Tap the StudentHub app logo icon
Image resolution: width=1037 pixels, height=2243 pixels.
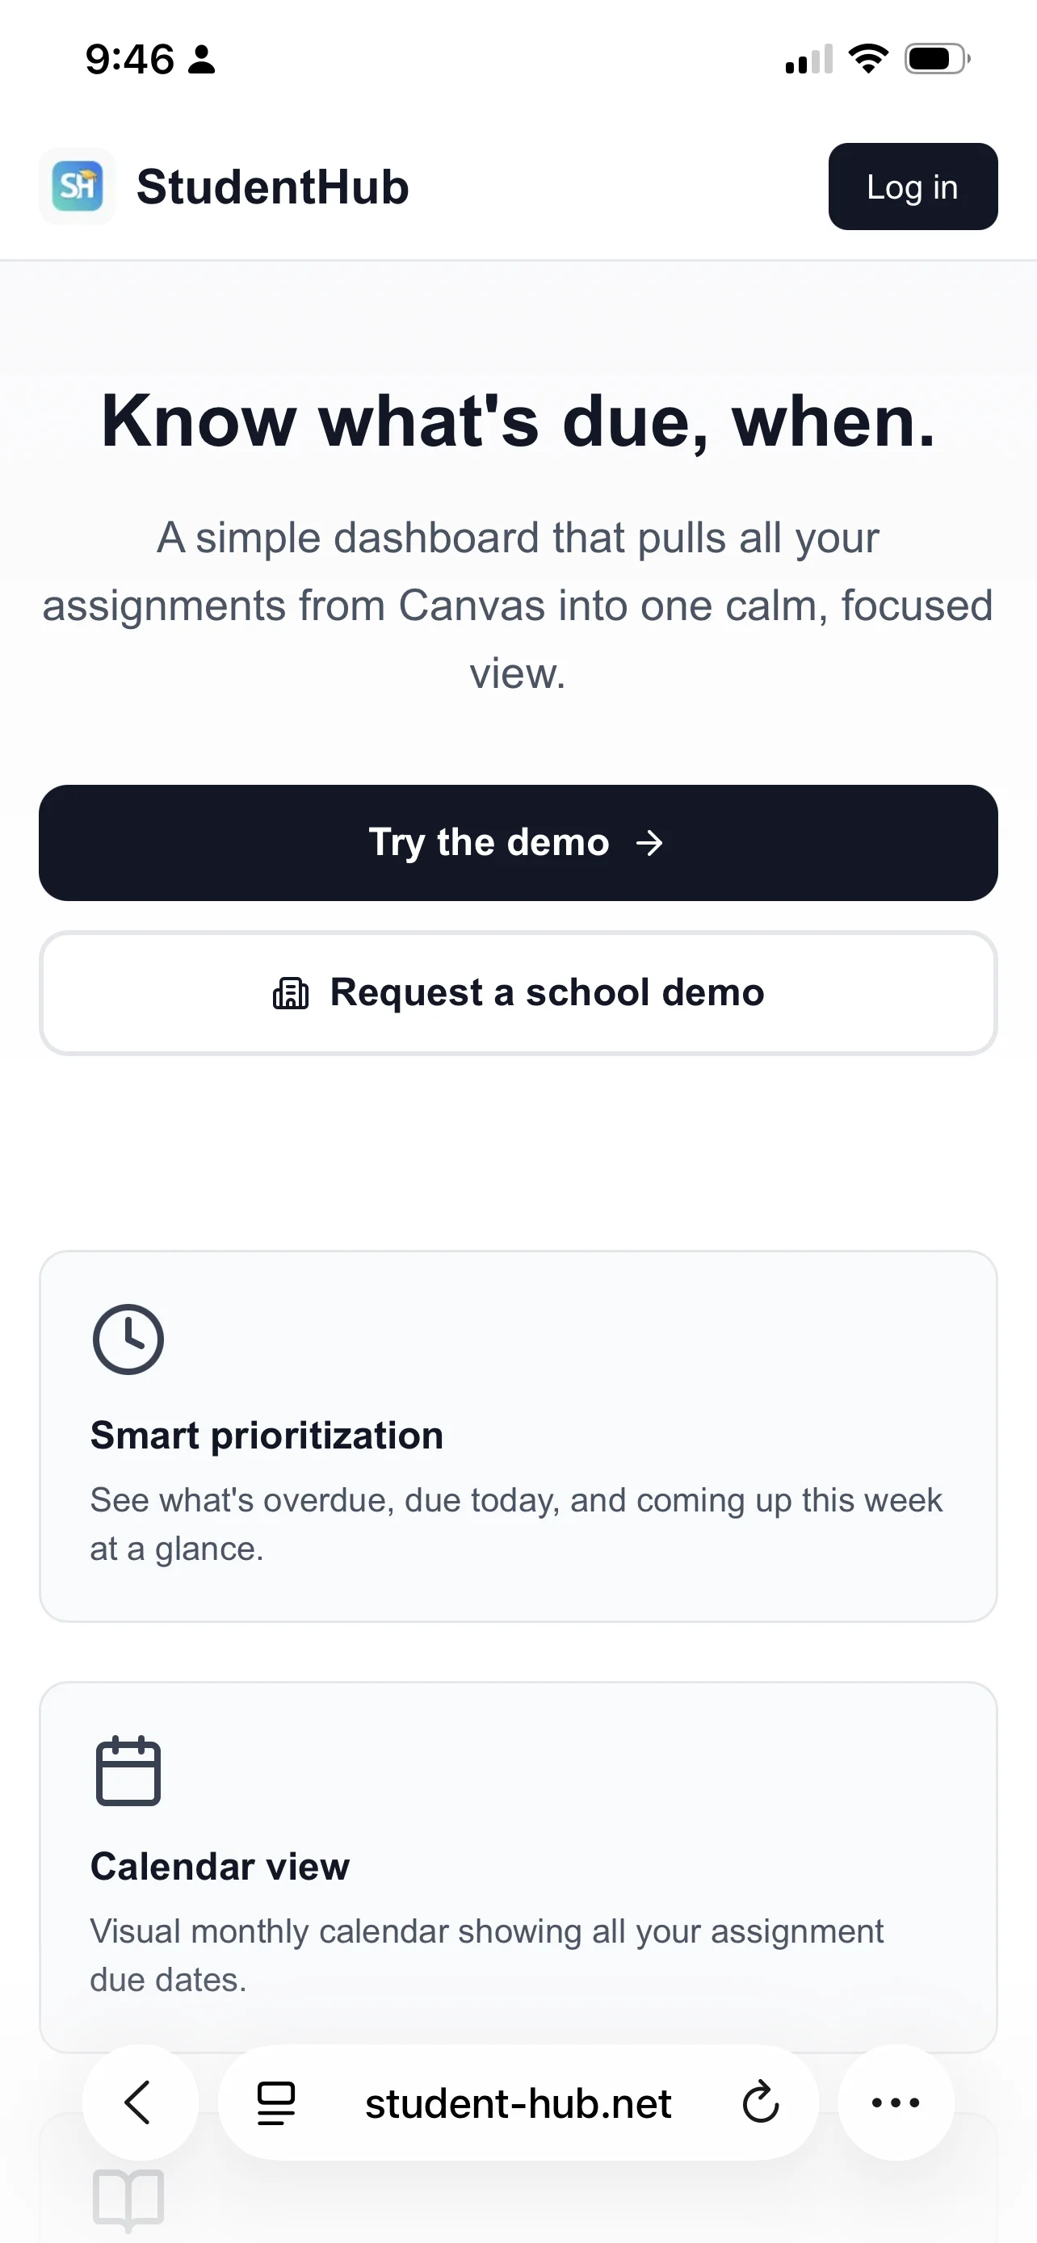point(78,187)
